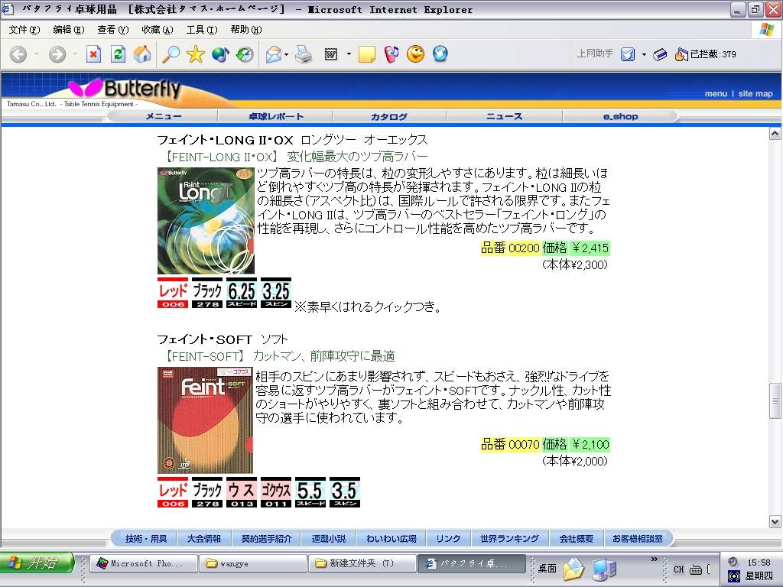Open the 文件(F) menu
The height and width of the screenshot is (587, 783).
(24, 30)
